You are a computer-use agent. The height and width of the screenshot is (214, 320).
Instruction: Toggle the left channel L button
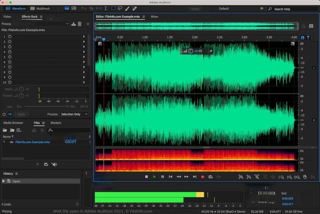[314, 68]
